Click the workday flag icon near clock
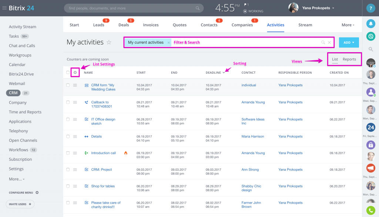379x217 pixels. point(245,4)
